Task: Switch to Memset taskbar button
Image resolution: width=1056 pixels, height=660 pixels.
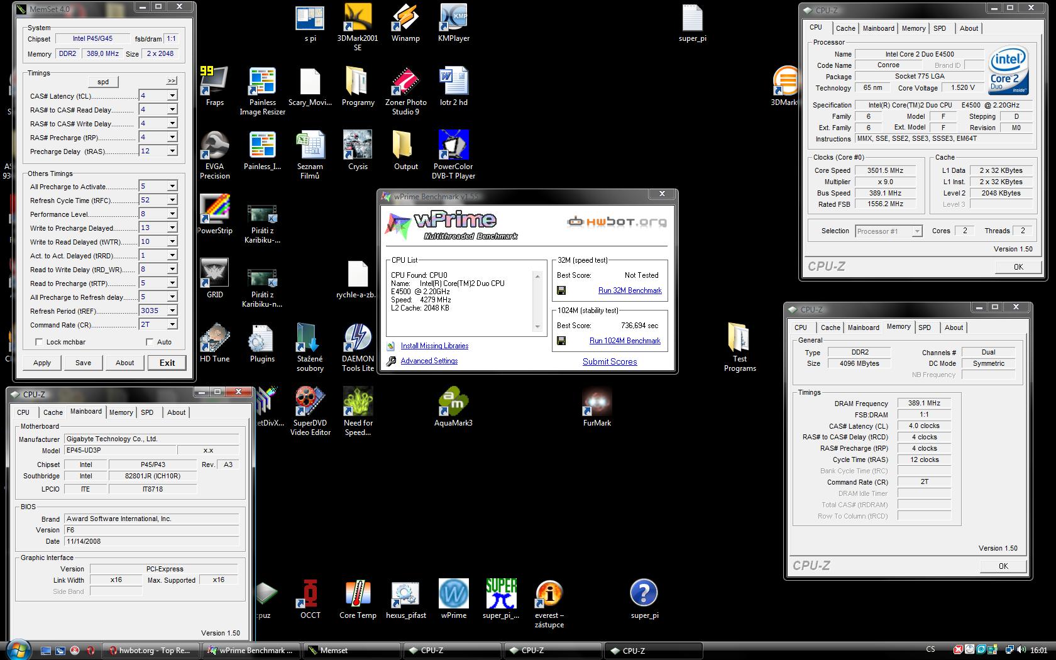Action: click(x=351, y=651)
